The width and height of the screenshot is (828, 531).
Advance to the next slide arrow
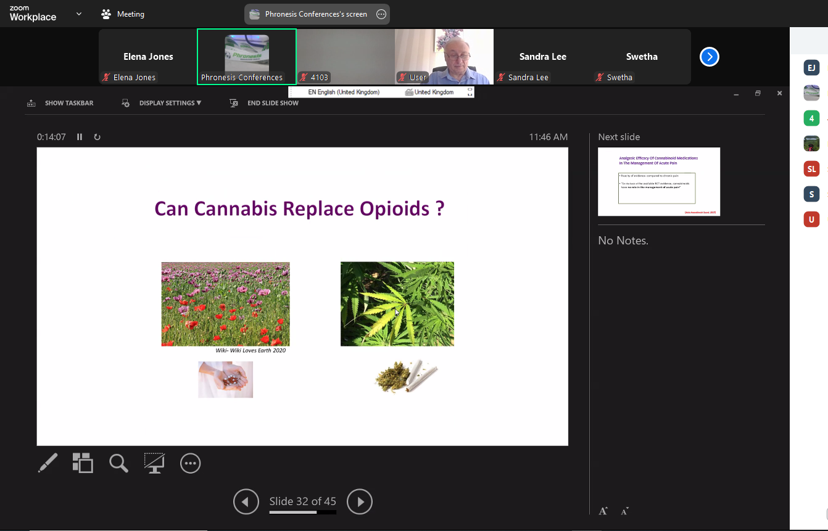point(360,501)
